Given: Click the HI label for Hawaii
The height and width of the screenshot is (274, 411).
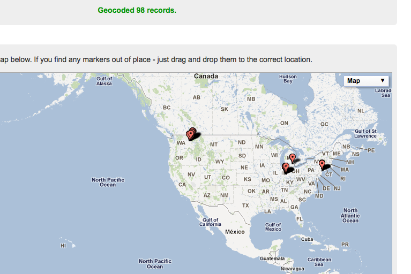Looking at the screenshot, I should [63, 245].
